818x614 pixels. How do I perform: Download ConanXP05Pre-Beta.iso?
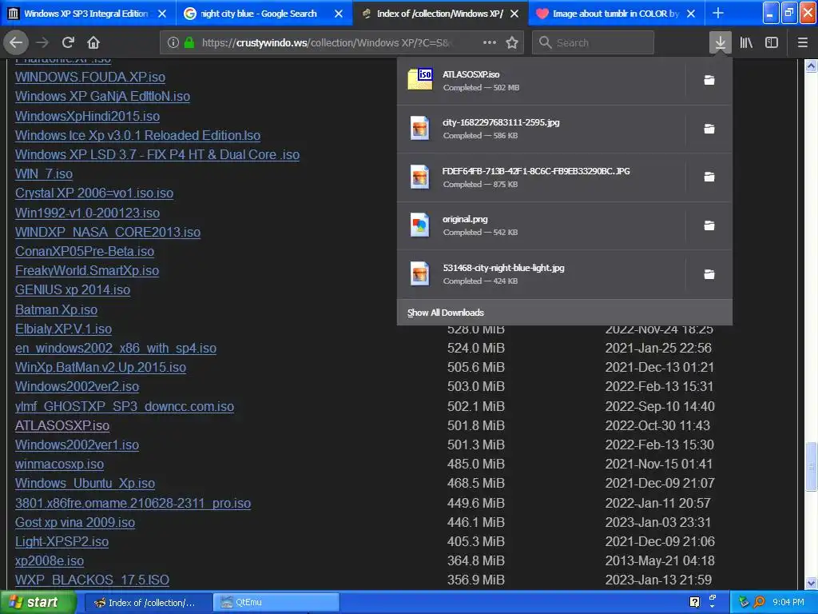pyautogui.click(x=85, y=252)
